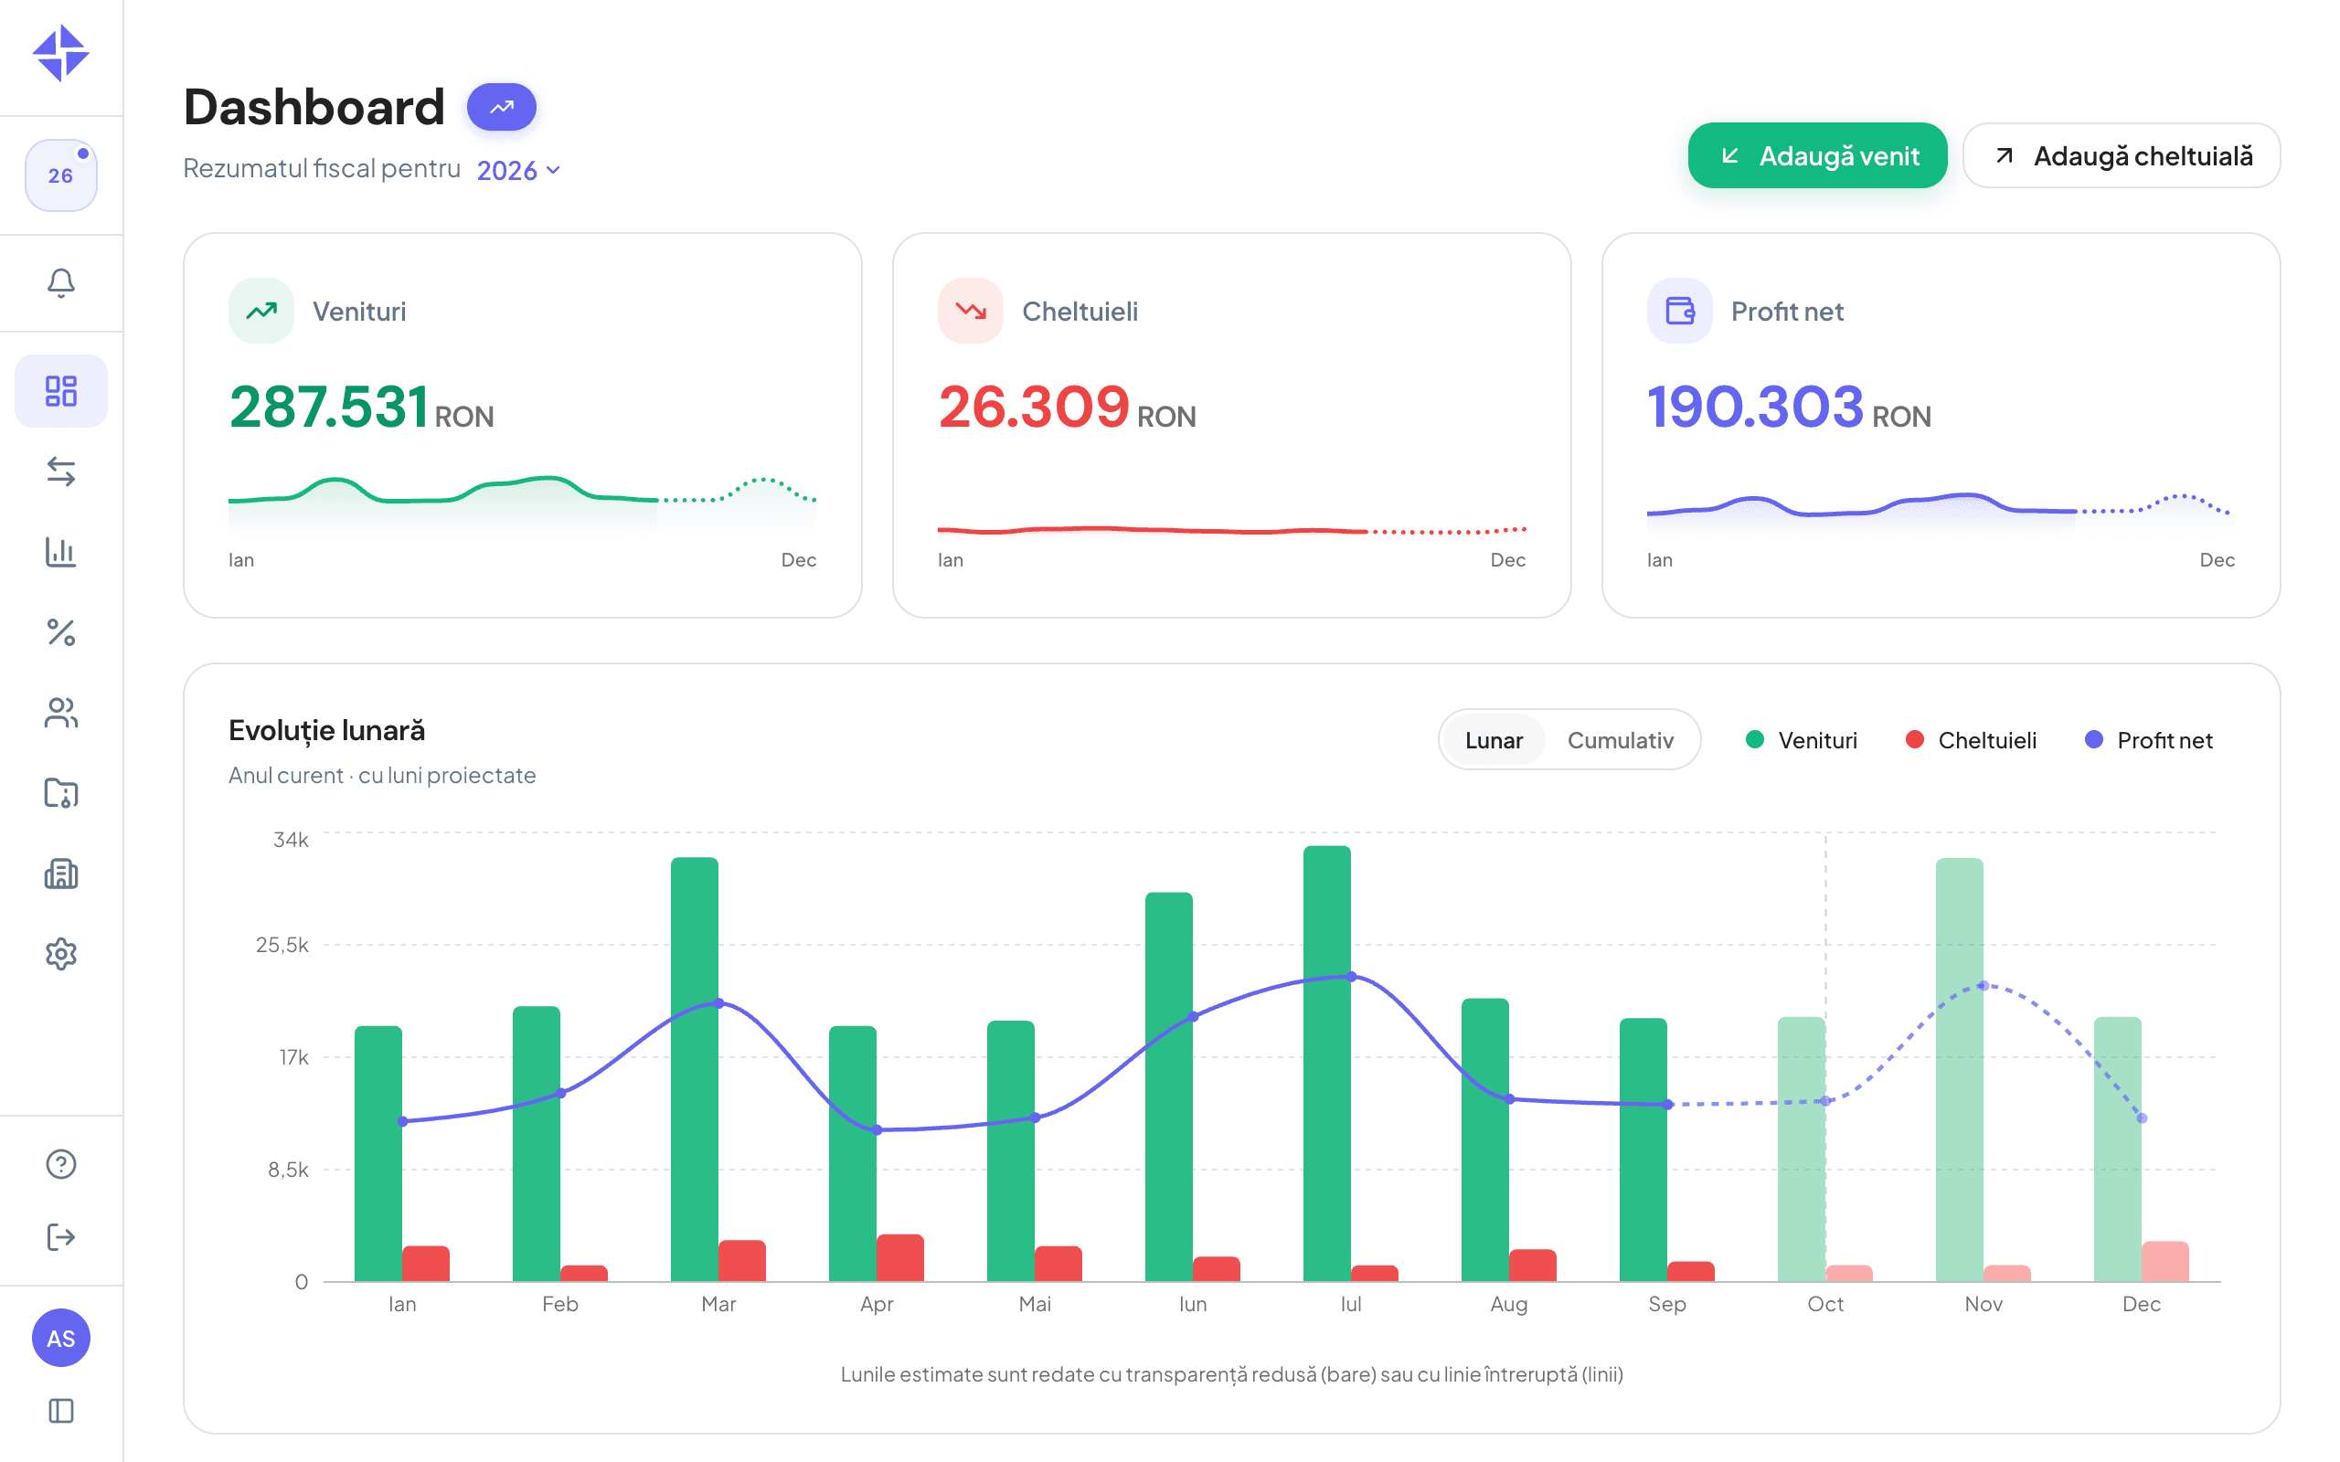2340x1462 pixels.
Task: Collapse the sidebar panel icon
Action: (61, 1411)
